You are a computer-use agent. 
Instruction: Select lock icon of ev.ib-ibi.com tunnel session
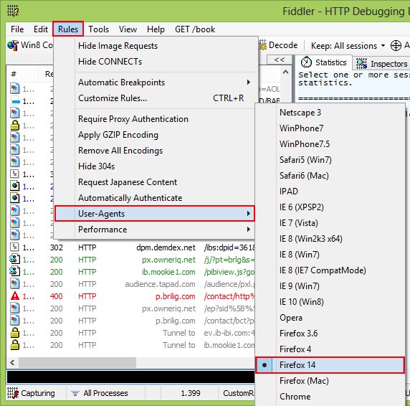click(x=15, y=333)
